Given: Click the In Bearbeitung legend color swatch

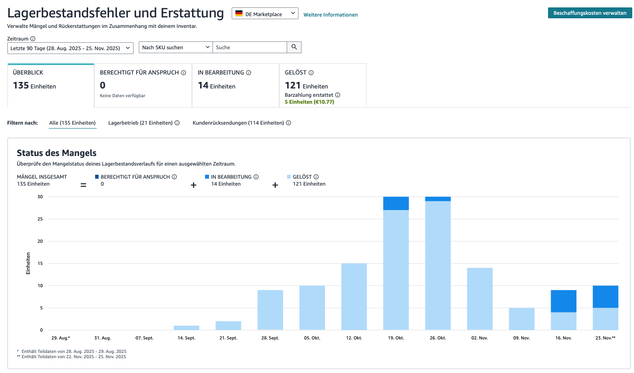Looking at the screenshot, I should click(x=207, y=177).
